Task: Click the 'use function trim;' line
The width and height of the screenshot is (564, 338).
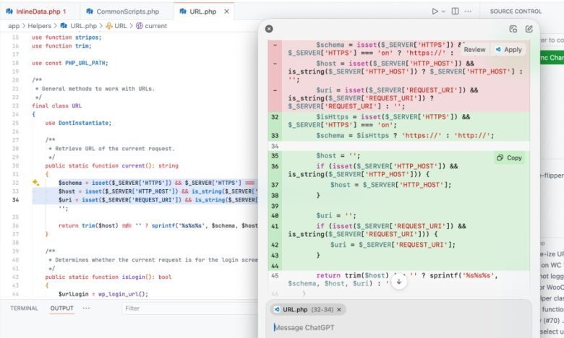Action: tap(61, 46)
